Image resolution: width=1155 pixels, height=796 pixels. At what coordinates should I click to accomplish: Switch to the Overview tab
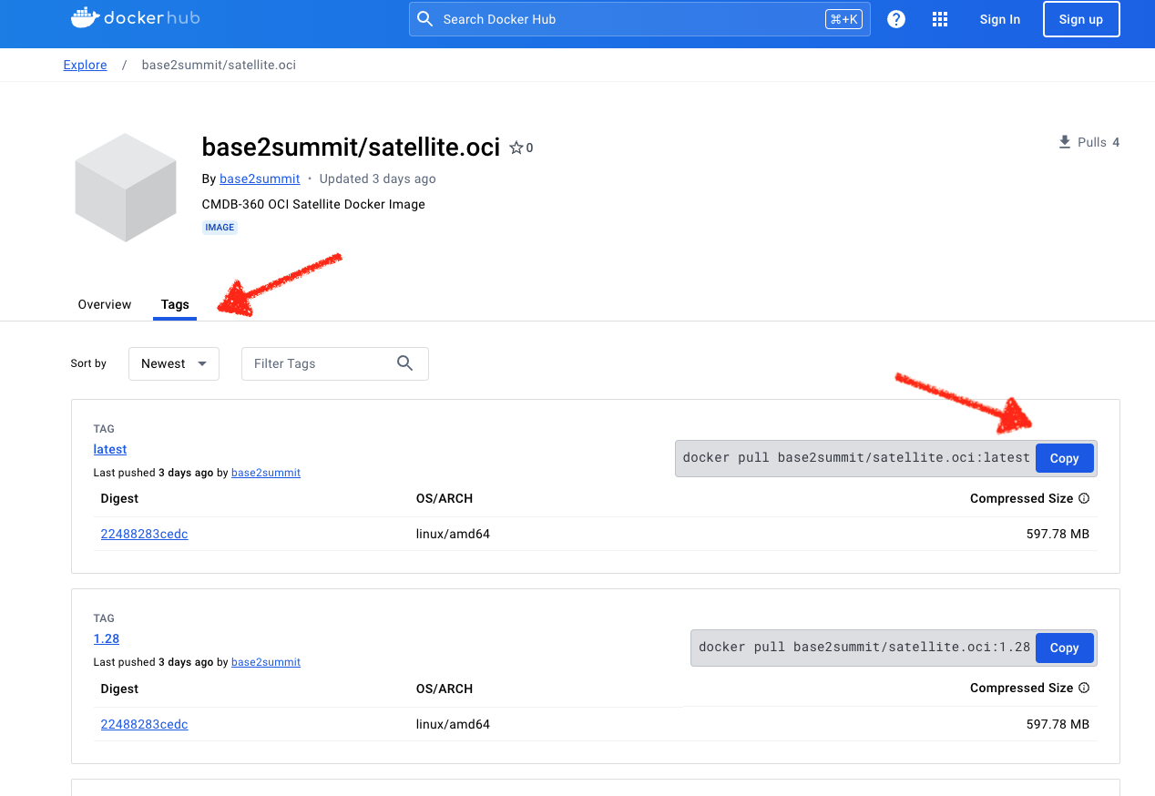(105, 304)
